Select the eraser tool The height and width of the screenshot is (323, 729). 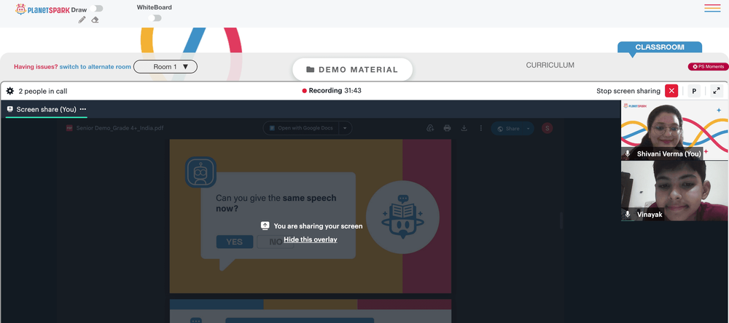coord(95,20)
